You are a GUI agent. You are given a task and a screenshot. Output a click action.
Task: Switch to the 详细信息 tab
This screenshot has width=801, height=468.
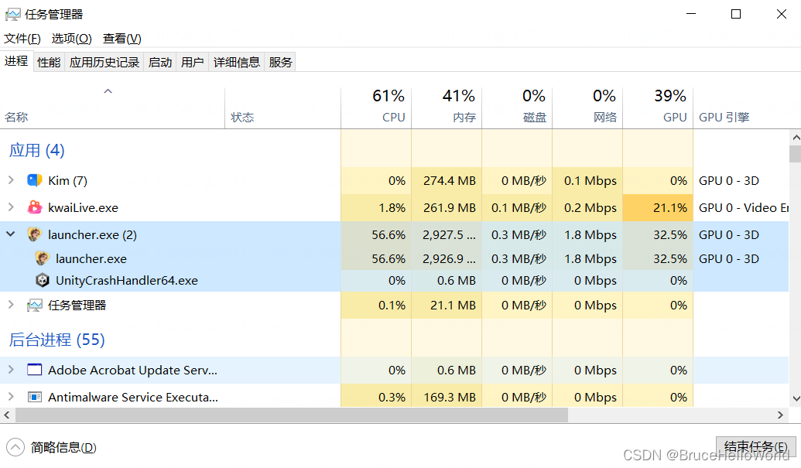tap(237, 62)
